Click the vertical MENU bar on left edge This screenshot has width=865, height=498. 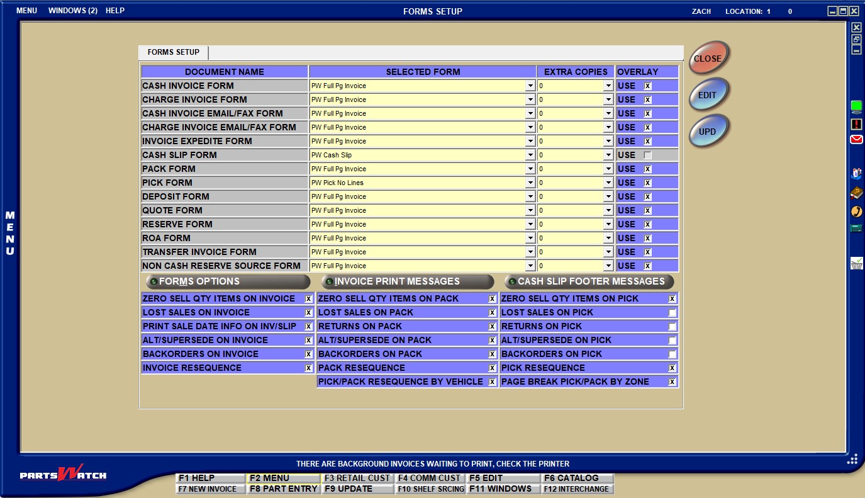tap(10, 234)
